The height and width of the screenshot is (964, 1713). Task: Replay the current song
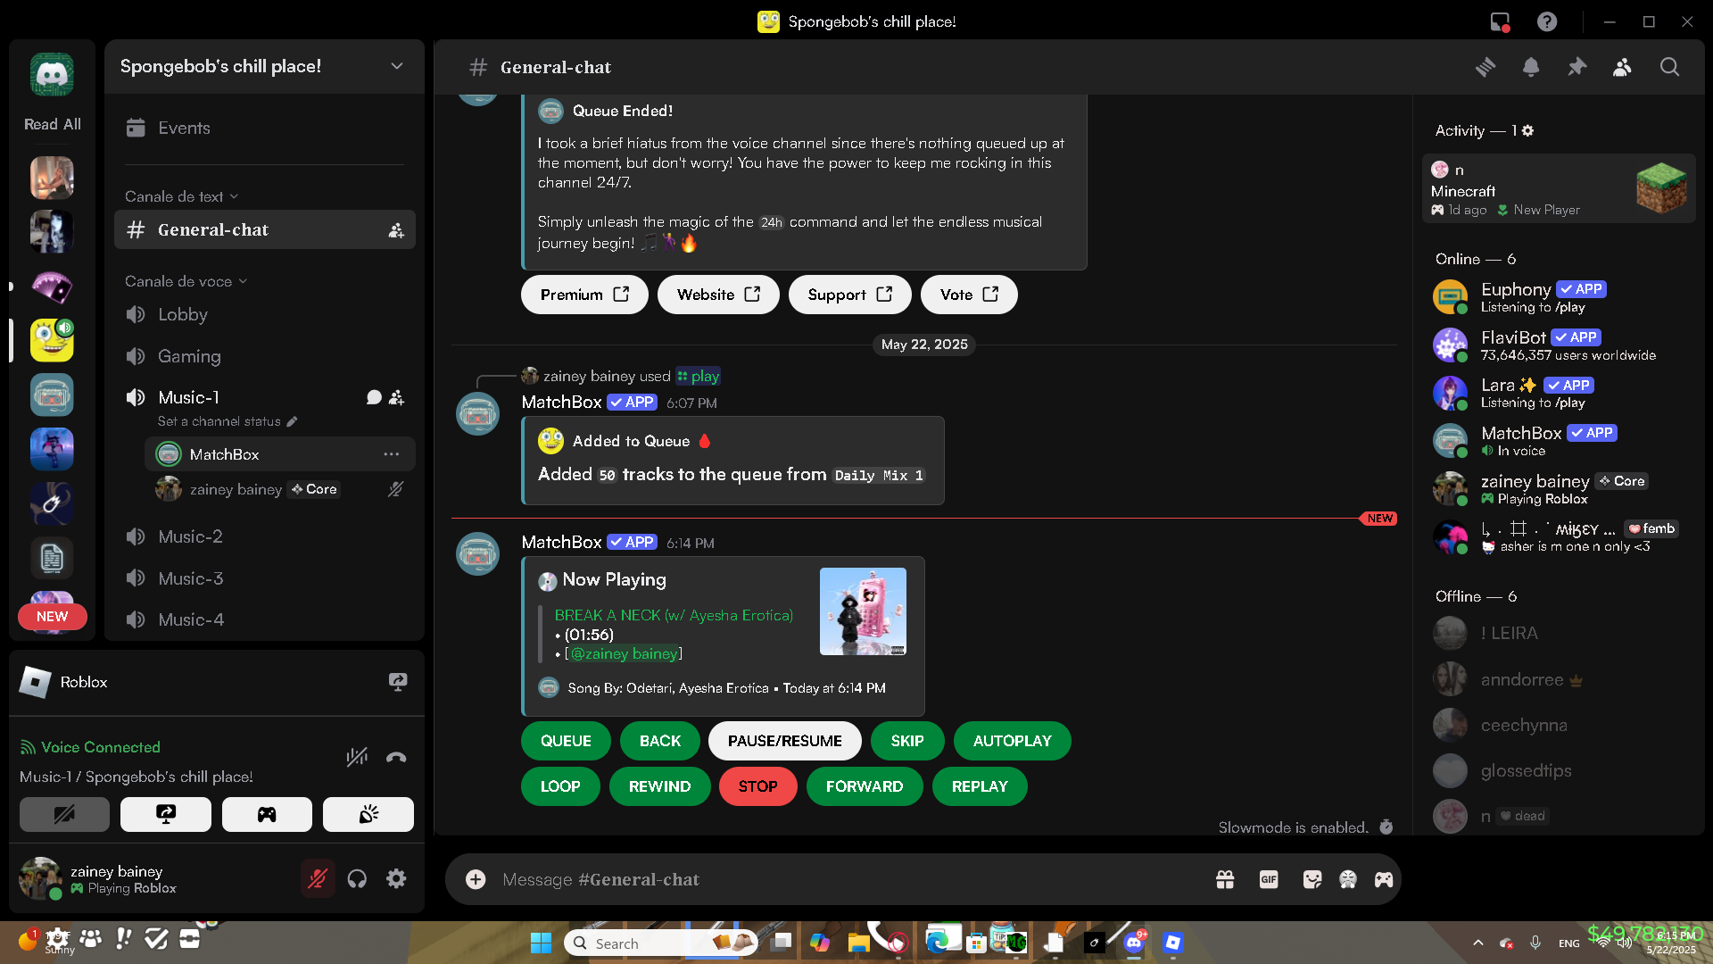(980, 786)
